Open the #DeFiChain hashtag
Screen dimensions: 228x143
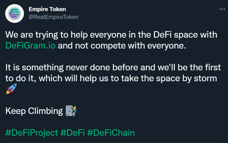(111, 133)
